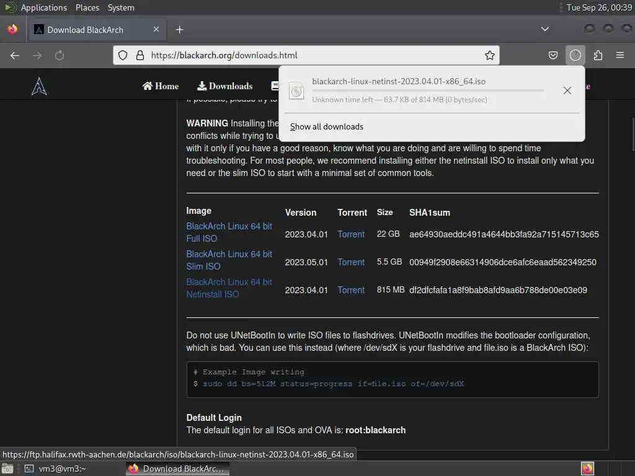Open the Applications menu
This screenshot has width=635, height=476.
click(44, 7)
